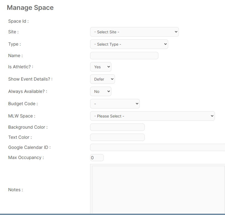Open the Always Available dropdown

pyautogui.click(x=100, y=91)
